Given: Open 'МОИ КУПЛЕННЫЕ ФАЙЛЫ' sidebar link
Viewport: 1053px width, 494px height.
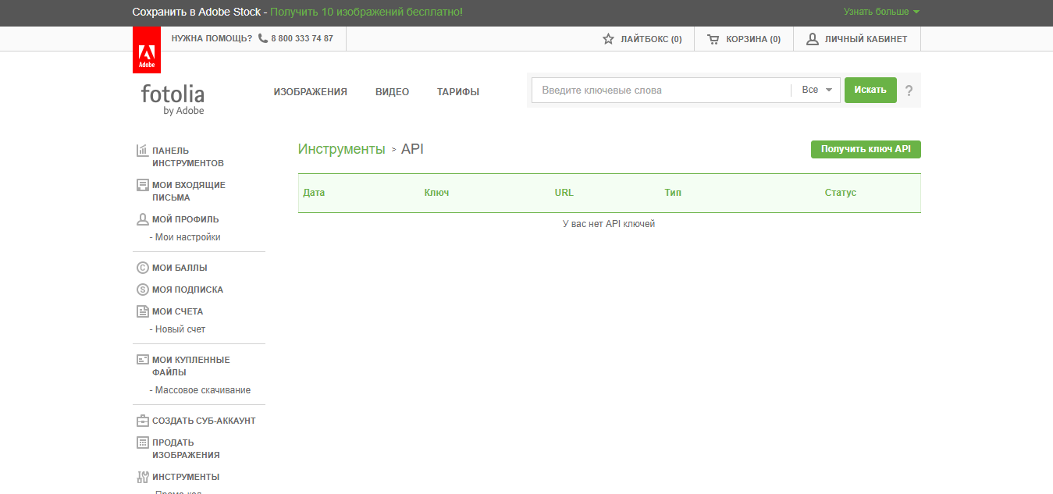Looking at the screenshot, I should click(x=191, y=366).
